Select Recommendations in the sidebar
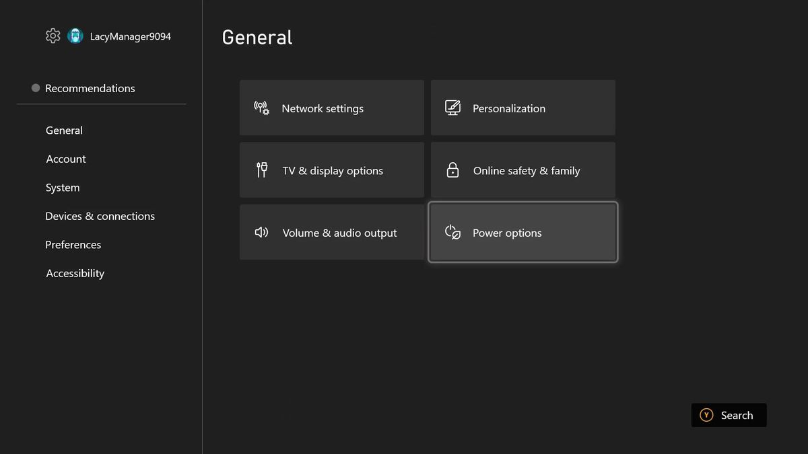 point(90,88)
